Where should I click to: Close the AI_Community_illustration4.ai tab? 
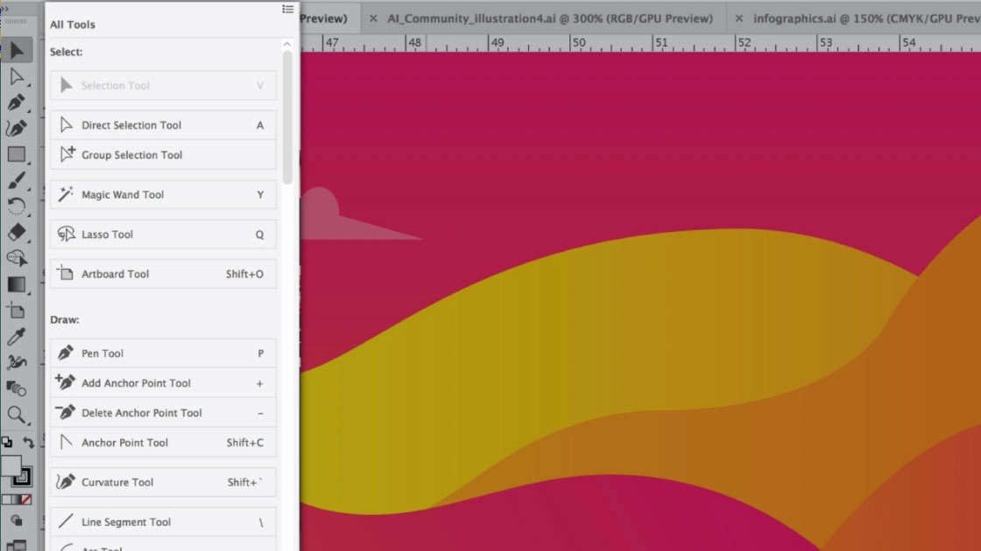[x=373, y=18]
